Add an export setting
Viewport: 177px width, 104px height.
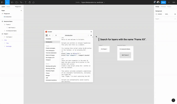click(x=175, y=19)
